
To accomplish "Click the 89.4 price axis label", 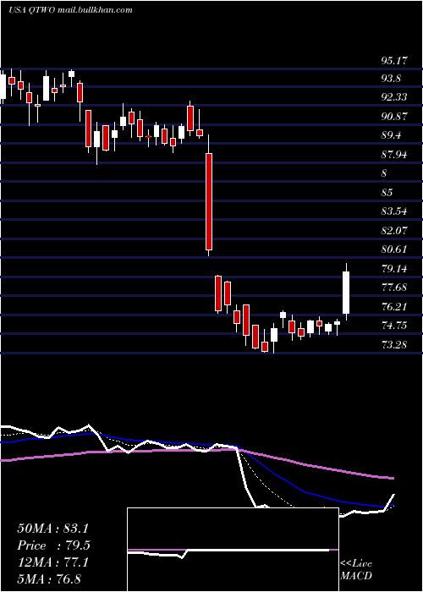I will click(x=391, y=135).
